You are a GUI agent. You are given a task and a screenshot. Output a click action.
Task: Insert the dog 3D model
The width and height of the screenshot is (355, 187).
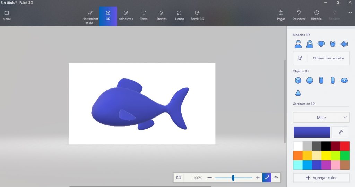321,44
